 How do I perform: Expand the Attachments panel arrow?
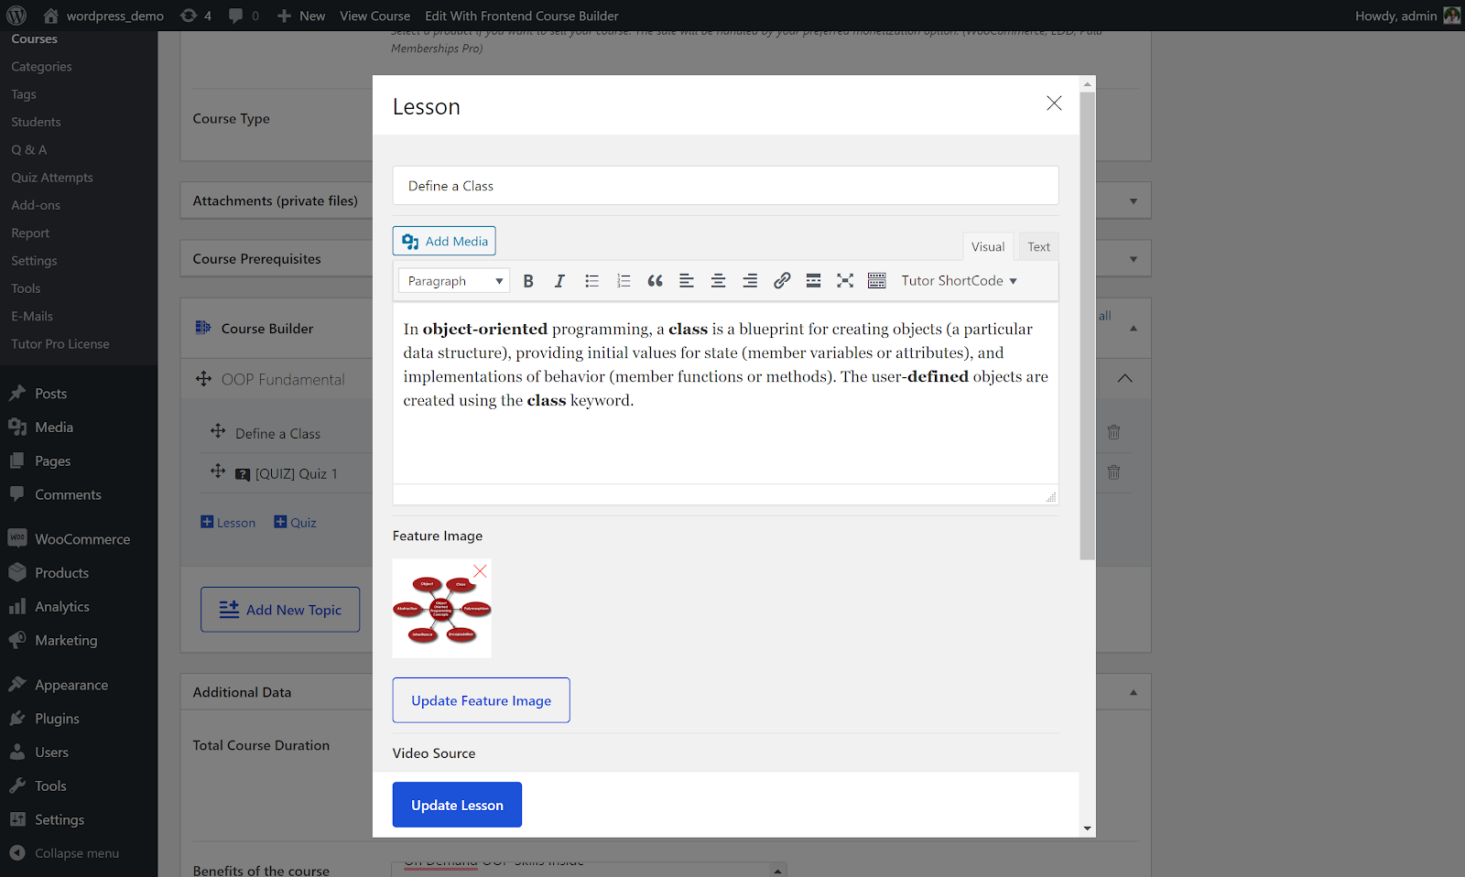point(1134,201)
